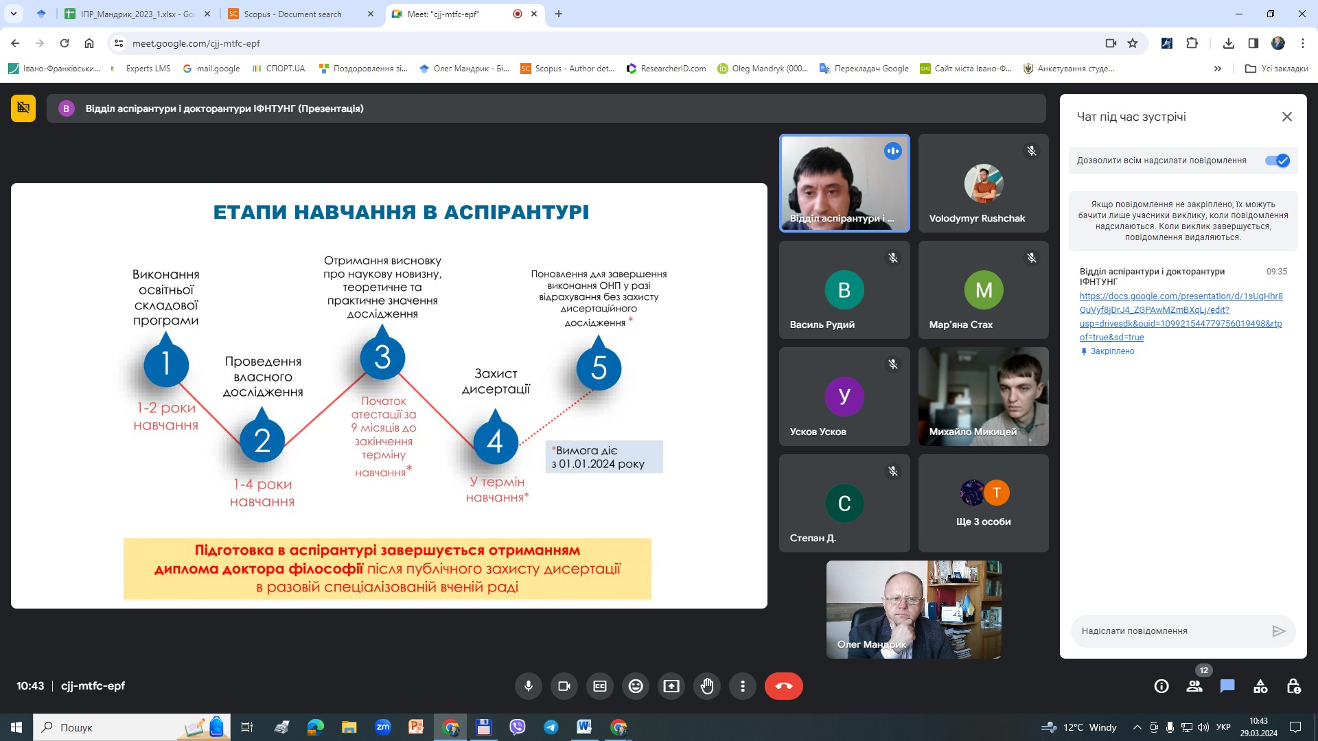Start presenting your screen
Screen dimensions: 1318x741
coord(671,685)
